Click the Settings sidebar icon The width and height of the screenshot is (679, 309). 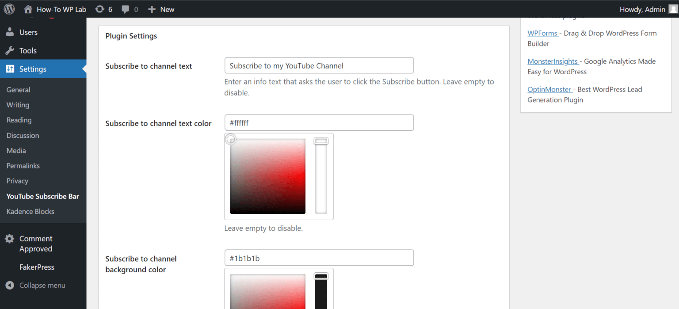click(x=10, y=69)
